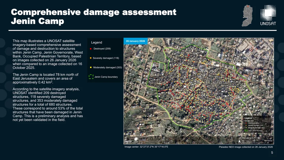Screen dimensions: 284x160
Task: Click the "Jenin Camp" subtitle line in the title
Action: coord(37,21)
